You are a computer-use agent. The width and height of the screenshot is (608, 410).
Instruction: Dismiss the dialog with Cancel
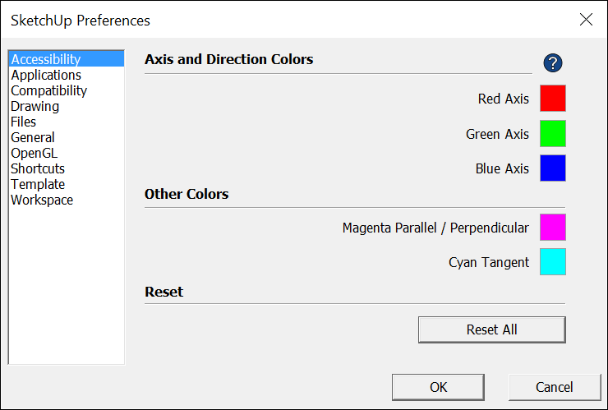(x=555, y=387)
